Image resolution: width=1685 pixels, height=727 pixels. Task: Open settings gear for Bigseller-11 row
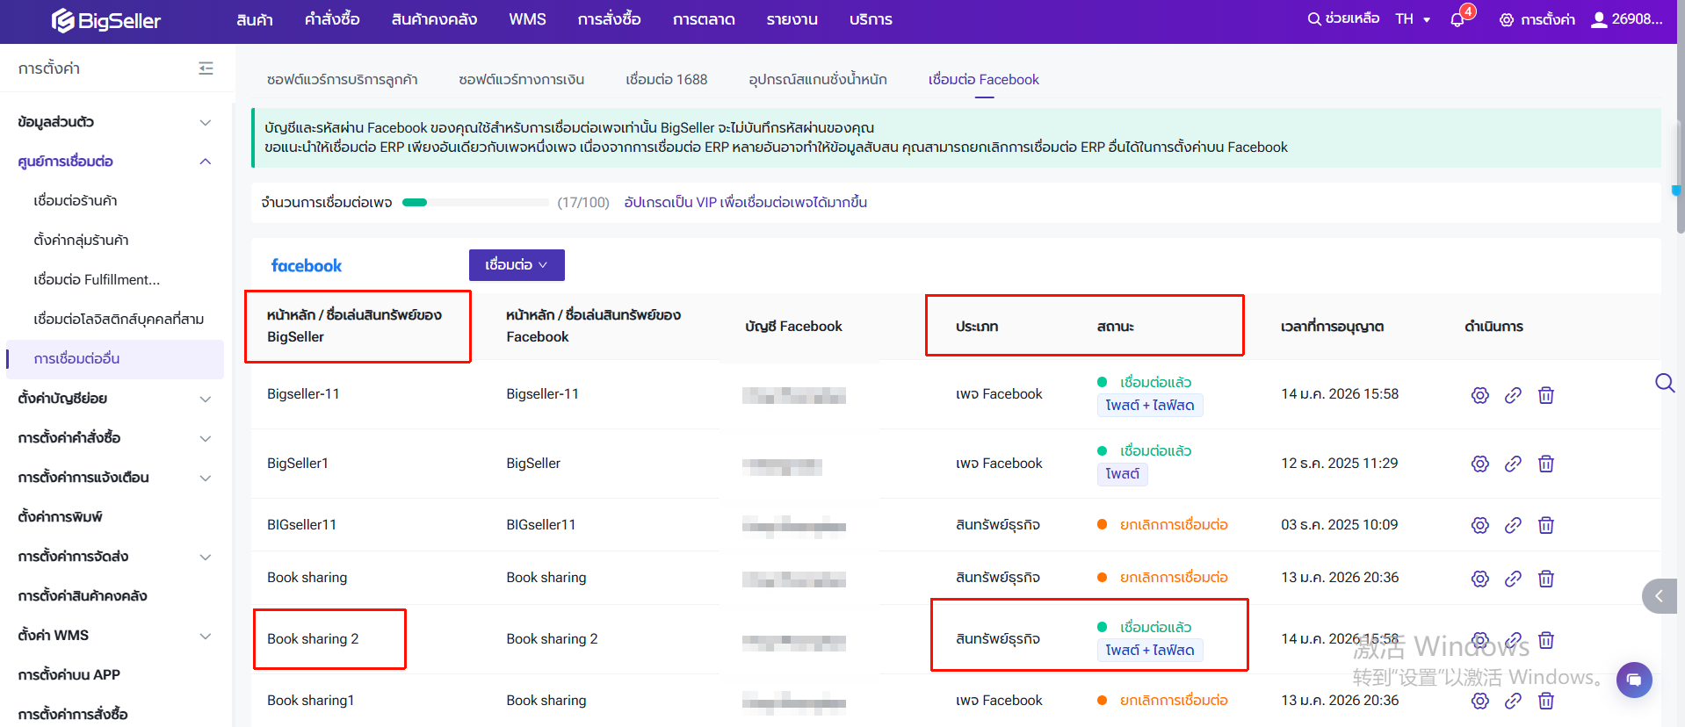(1479, 395)
